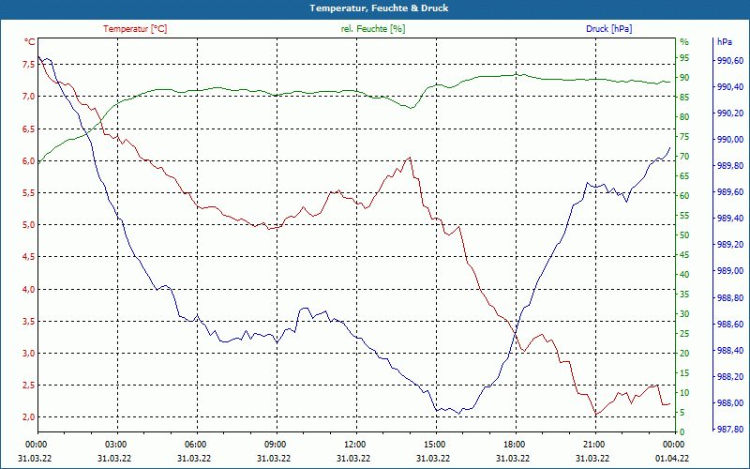750x469 pixels.
Task: Click the 10 tick on the humidity axis
Action: click(x=684, y=393)
